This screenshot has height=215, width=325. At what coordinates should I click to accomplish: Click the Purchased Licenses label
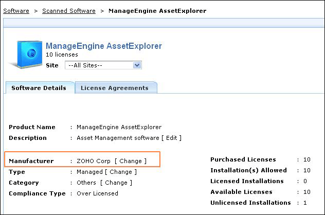point(243,159)
